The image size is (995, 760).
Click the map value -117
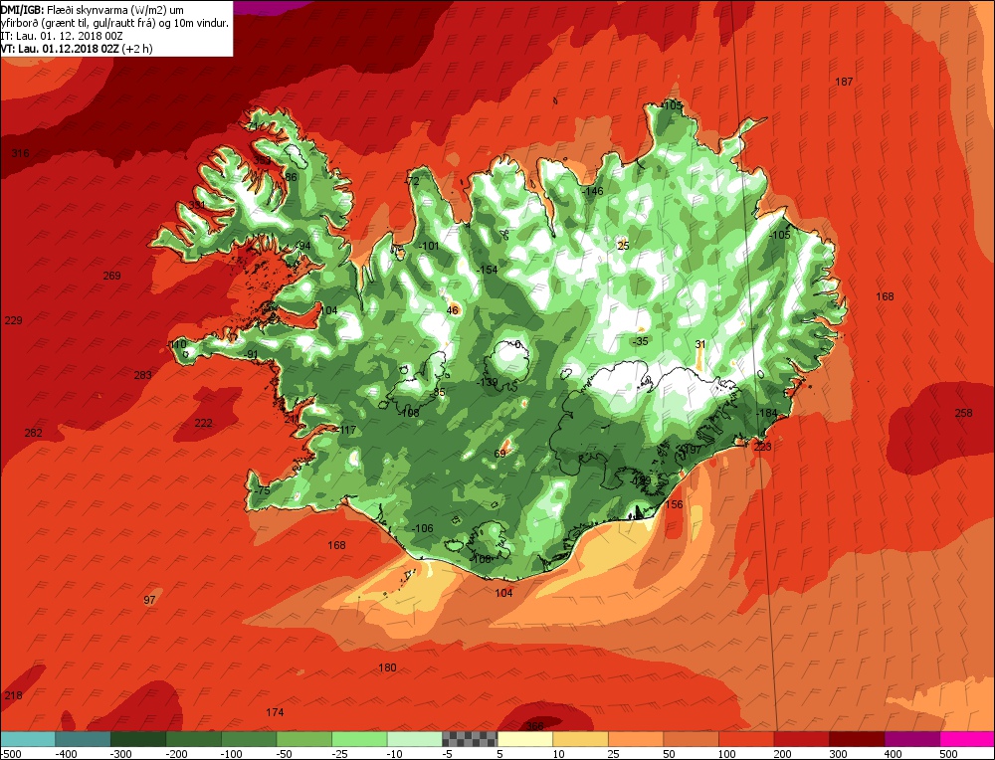[346, 430]
